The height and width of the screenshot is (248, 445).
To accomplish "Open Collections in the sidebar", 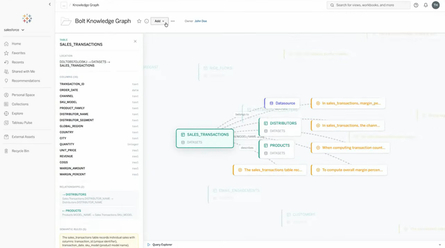I will pyautogui.click(x=20, y=104).
